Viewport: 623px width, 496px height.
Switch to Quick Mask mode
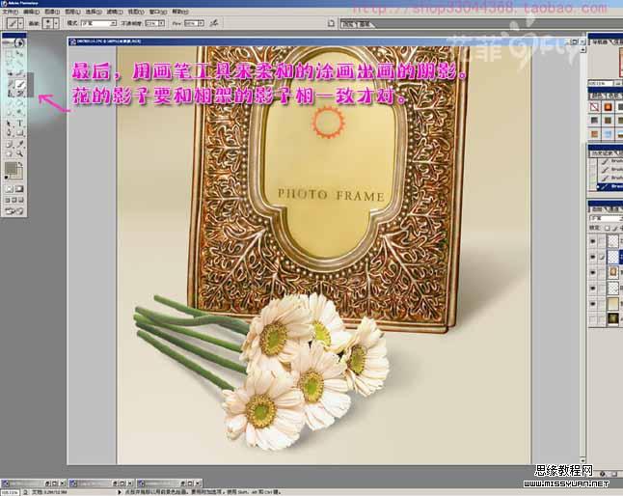tap(19, 189)
